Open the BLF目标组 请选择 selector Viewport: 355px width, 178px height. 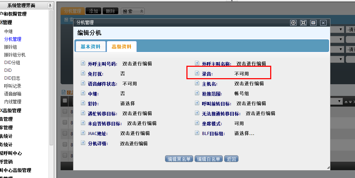click(x=244, y=134)
